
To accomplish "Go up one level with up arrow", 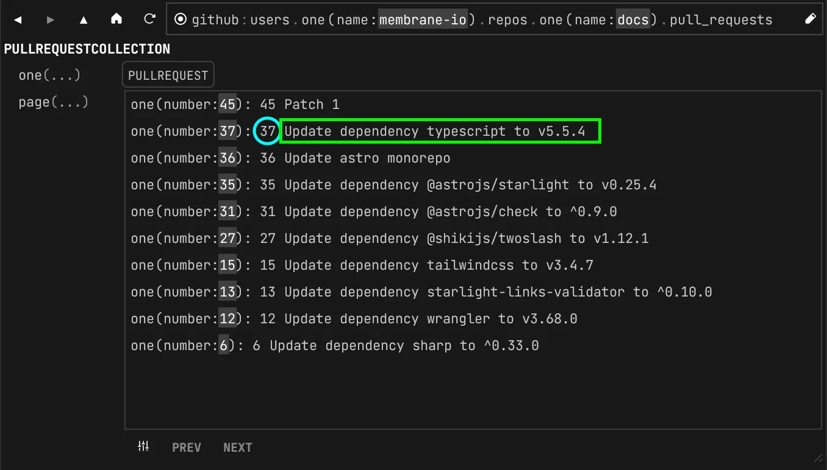I will [x=84, y=20].
